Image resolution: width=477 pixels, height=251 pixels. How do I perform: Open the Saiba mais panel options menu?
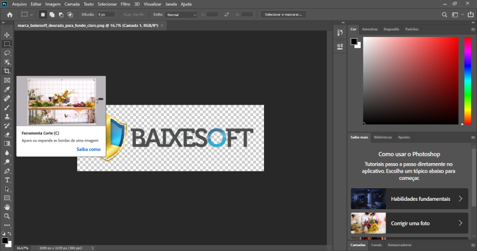point(473,137)
